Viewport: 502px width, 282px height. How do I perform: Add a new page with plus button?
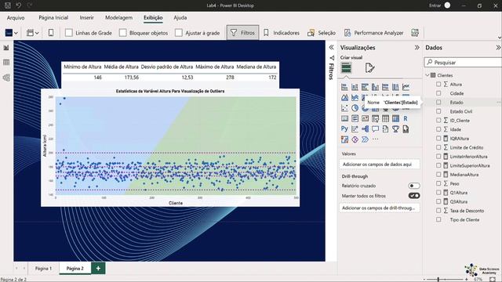[x=98, y=268]
